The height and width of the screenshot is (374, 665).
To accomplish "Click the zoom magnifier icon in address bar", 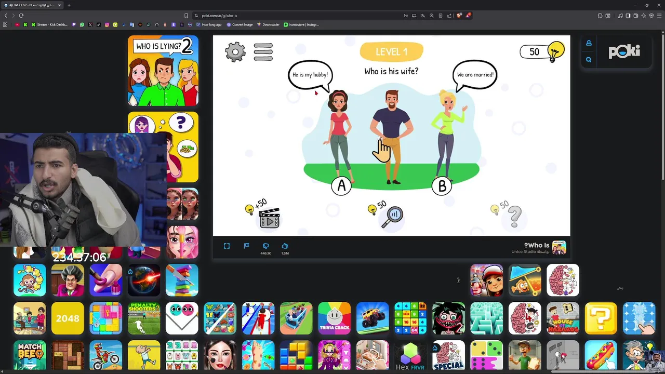I will (x=432, y=16).
